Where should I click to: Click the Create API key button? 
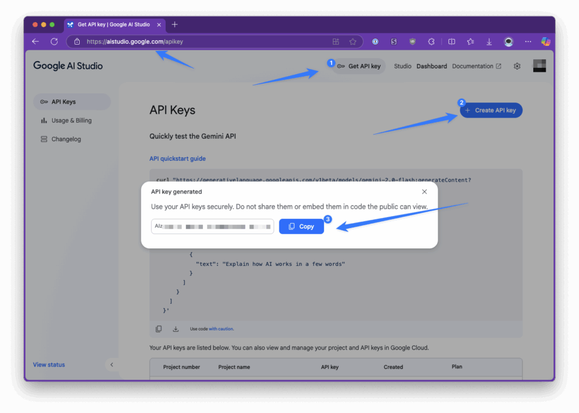pos(491,110)
